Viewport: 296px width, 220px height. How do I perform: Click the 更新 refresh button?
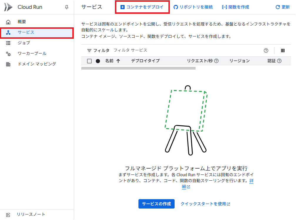click(282, 7)
